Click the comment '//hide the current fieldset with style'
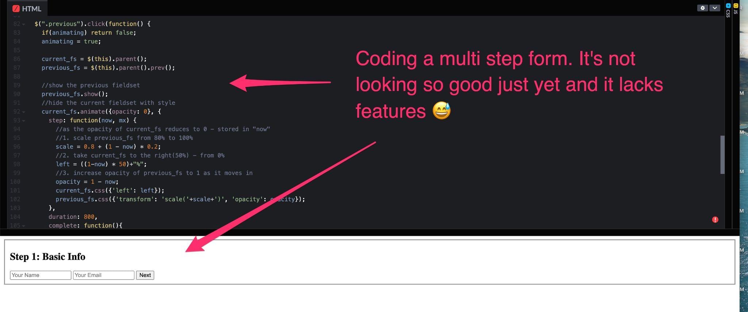 108,103
